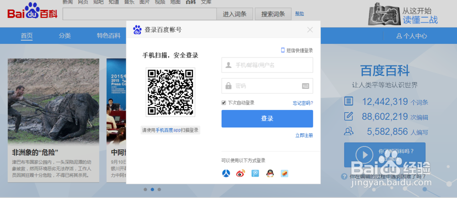Open 网页 in top navigation
Screen dimensions: 457x198
[x=83, y=2]
